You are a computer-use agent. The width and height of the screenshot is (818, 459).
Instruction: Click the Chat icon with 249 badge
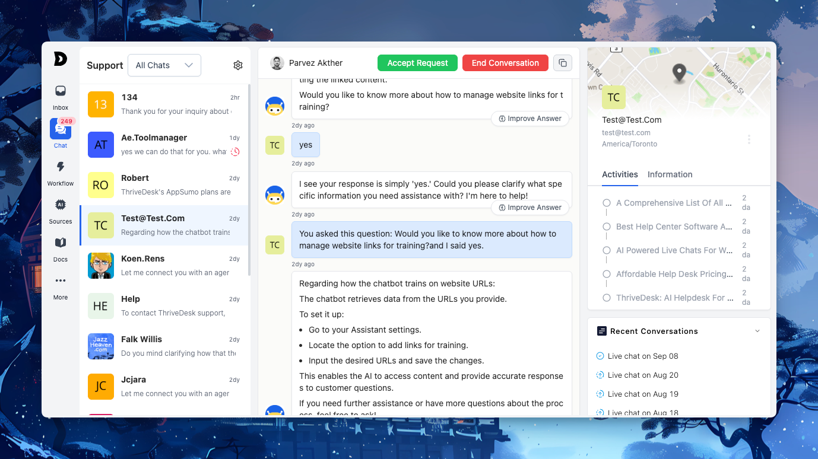(60, 129)
